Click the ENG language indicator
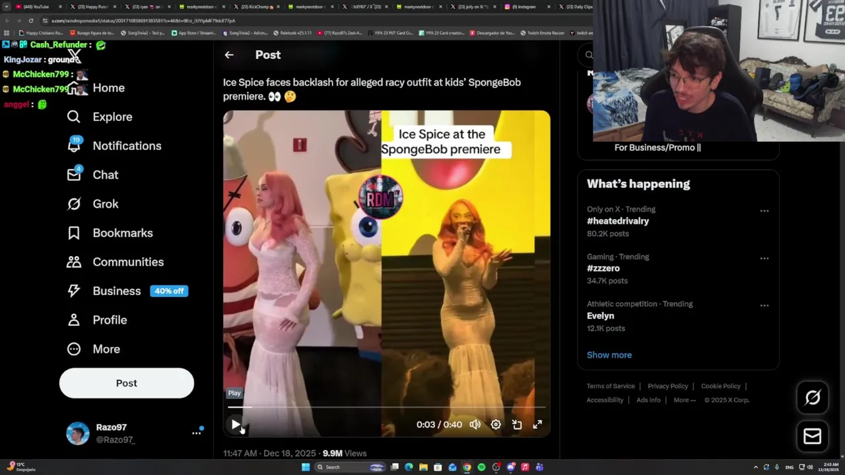Screen dimensions: 845x475 point(790,467)
